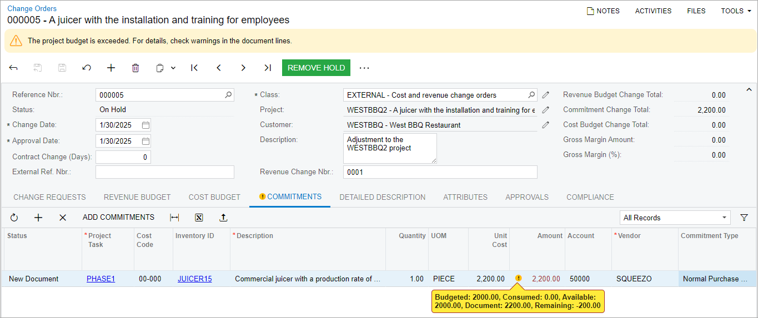Click the Undo icon in the toolbar

(87, 68)
